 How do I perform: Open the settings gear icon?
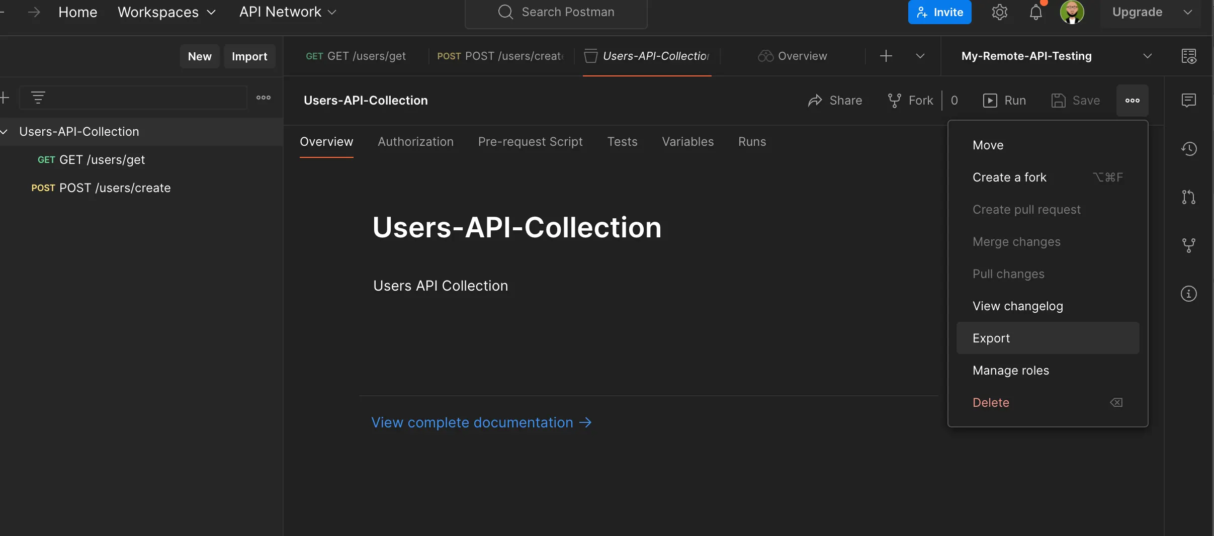click(999, 12)
